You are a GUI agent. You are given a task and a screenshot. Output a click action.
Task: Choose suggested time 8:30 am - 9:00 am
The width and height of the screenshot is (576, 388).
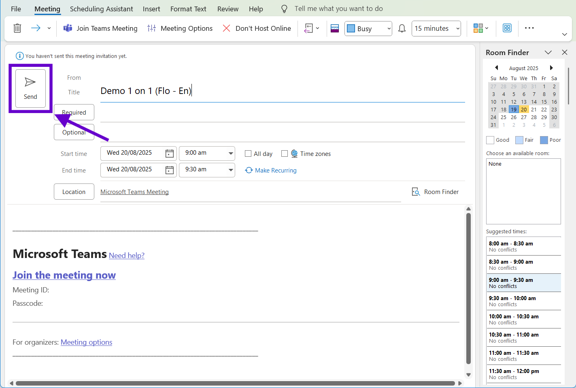[x=524, y=264]
